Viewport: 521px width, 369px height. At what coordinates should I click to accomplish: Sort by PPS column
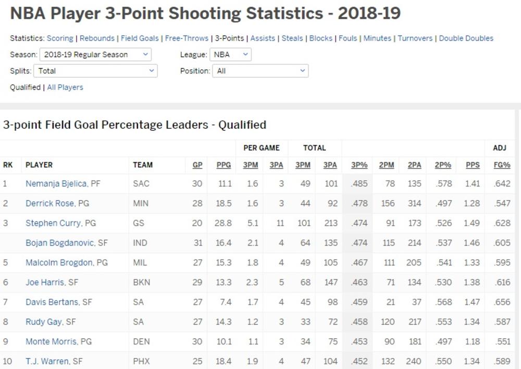click(472, 165)
